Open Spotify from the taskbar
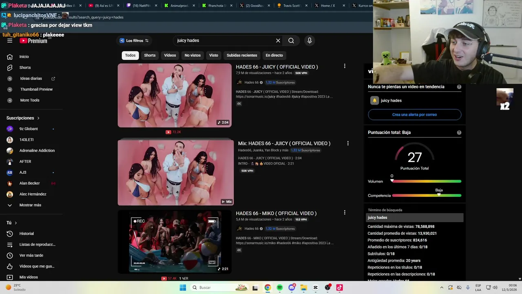The width and height of the screenshot is (522, 294). tap(280, 287)
